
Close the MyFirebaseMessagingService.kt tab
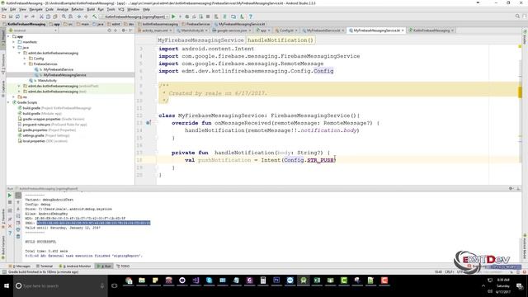403,31
